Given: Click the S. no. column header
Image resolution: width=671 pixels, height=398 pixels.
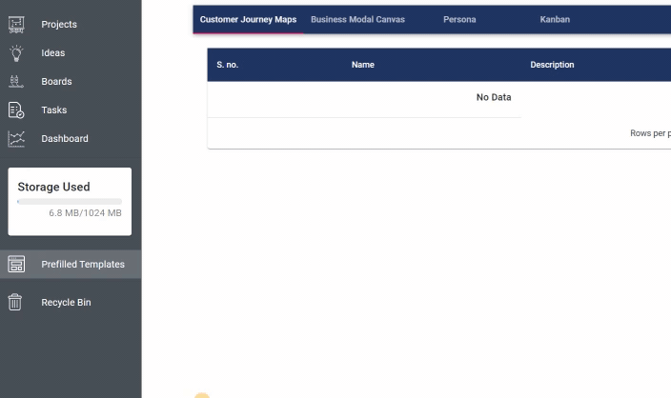Looking at the screenshot, I should pyautogui.click(x=227, y=65).
